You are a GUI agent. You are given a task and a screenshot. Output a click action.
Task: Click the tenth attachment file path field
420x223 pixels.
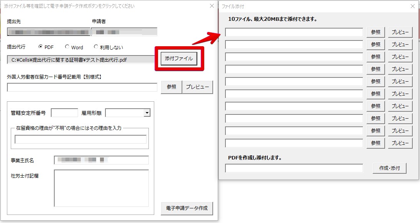click(294, 143)
